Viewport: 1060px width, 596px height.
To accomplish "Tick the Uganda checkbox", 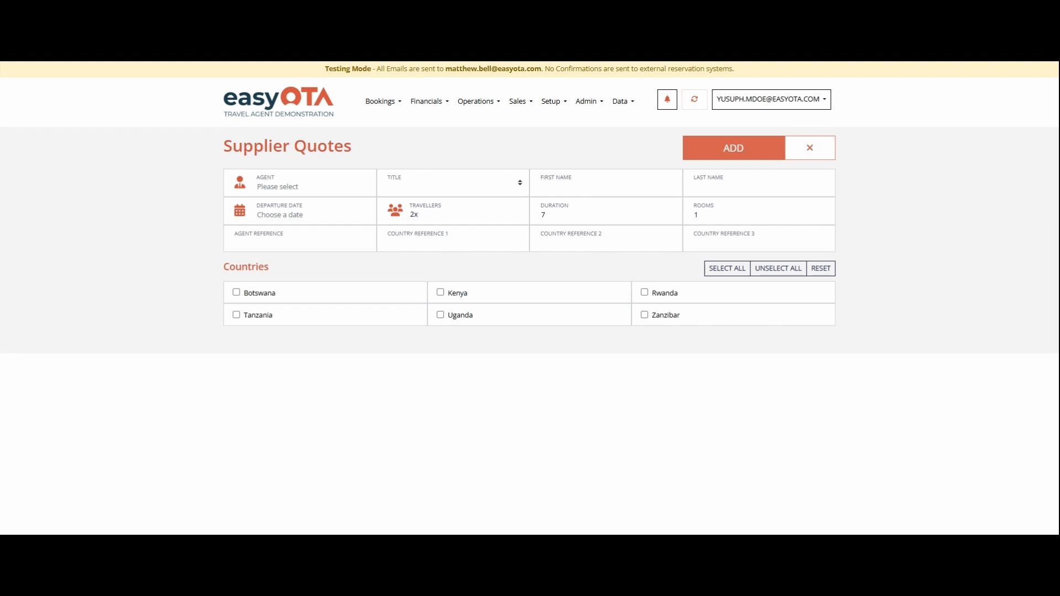I will 440,315.
